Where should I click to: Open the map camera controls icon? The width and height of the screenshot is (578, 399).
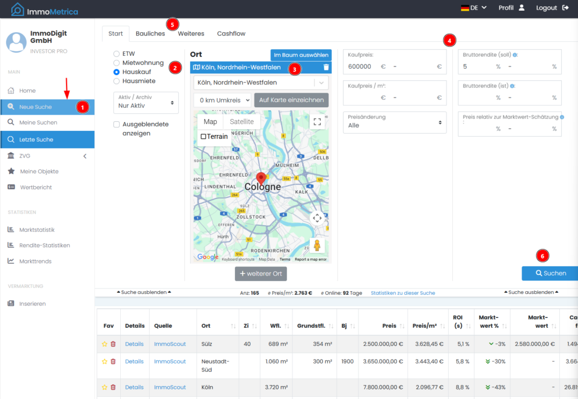pyautogui.click(x=317, y=218)
